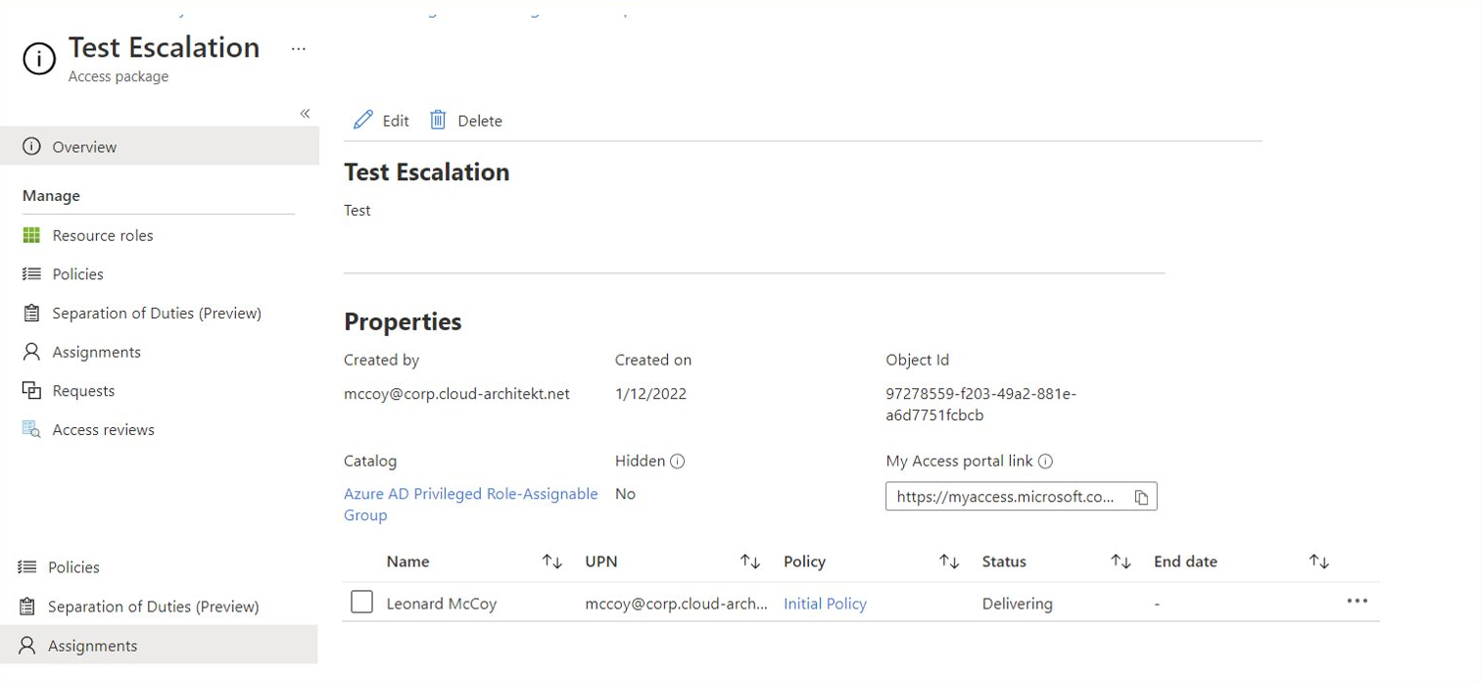1481x682 pixels.
Task: Click the green grid Resource roles icon
Action: (x=31, y=235)
